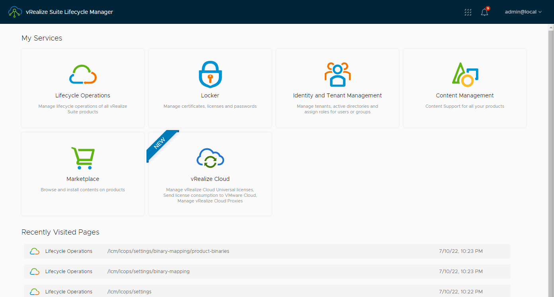Open the /lcm/lcops/settings recent page entry
The image size is (554, 297).
[129, 291]
